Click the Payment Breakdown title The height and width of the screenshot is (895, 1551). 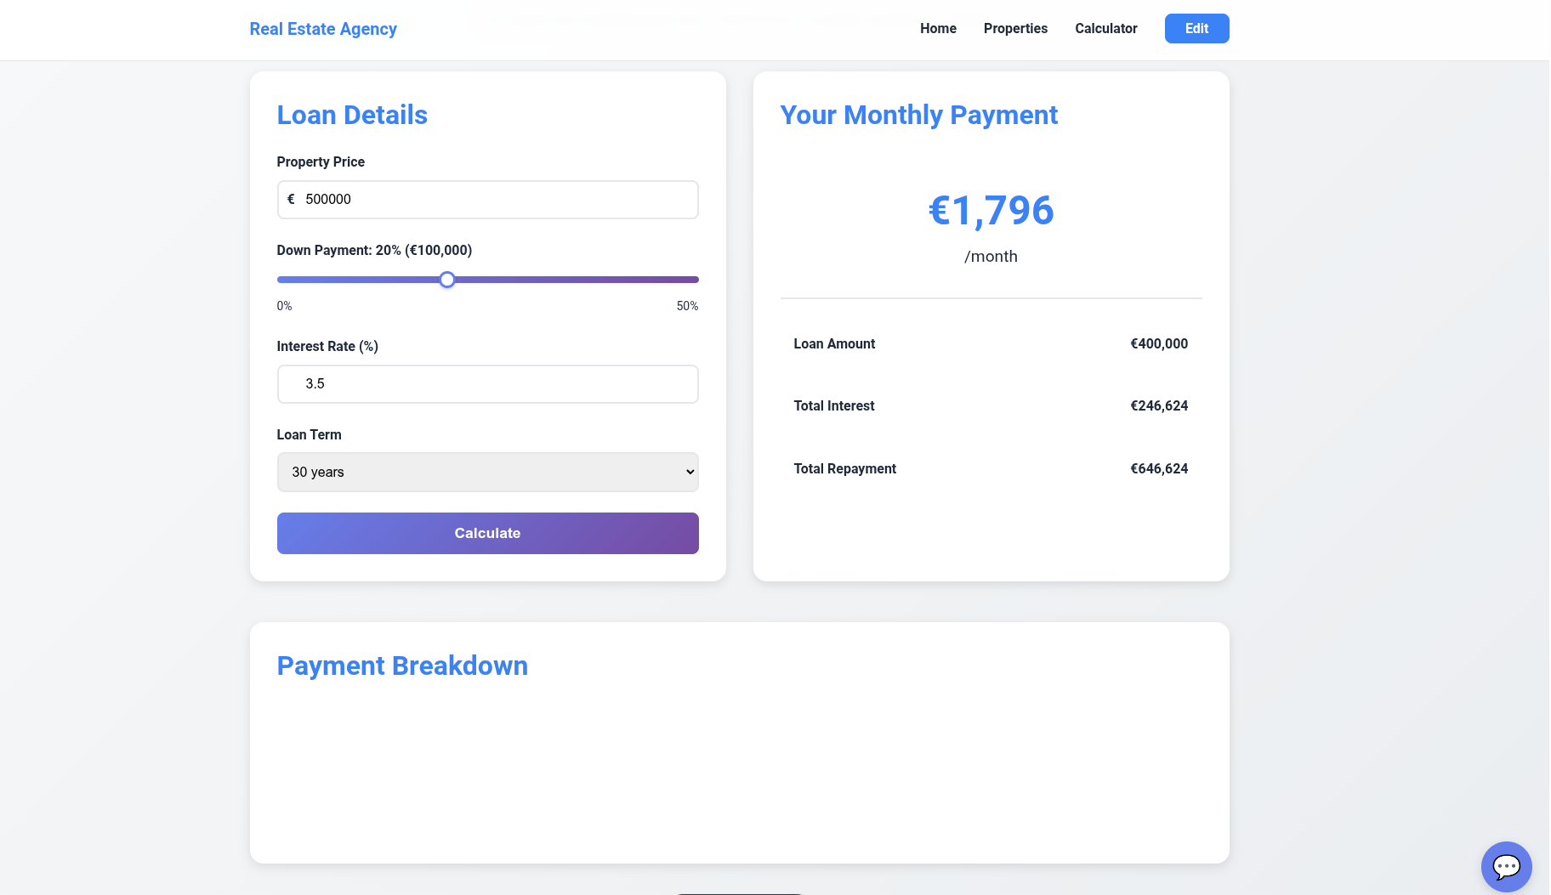tap(402, 666)
